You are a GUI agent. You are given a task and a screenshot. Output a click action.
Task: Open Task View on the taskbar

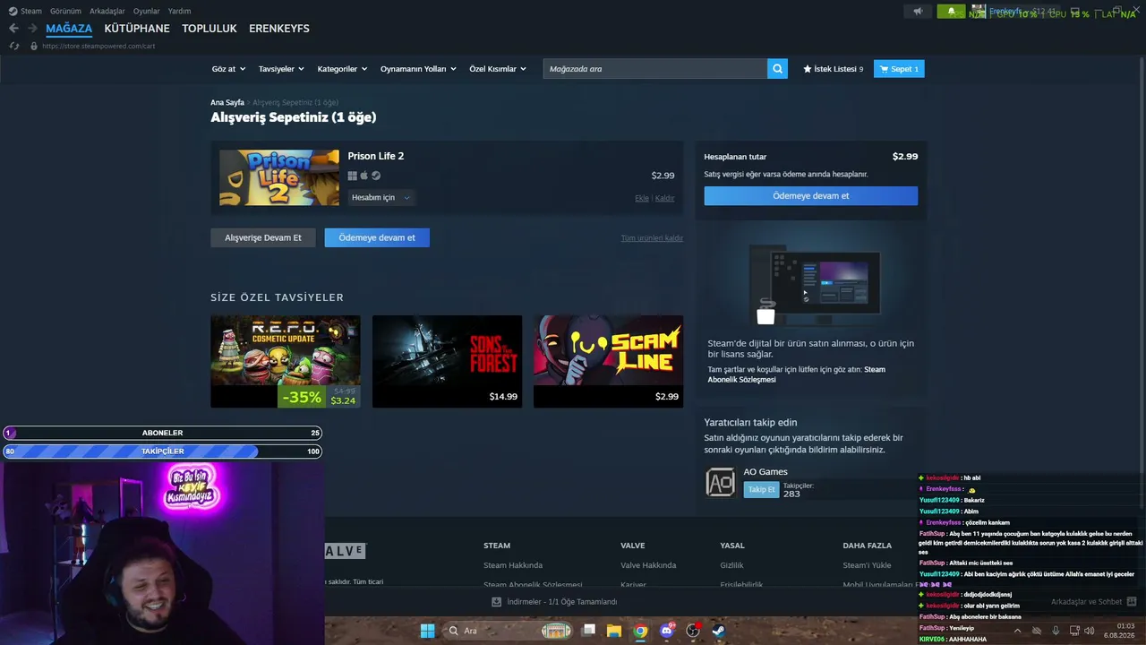point(588,631)
